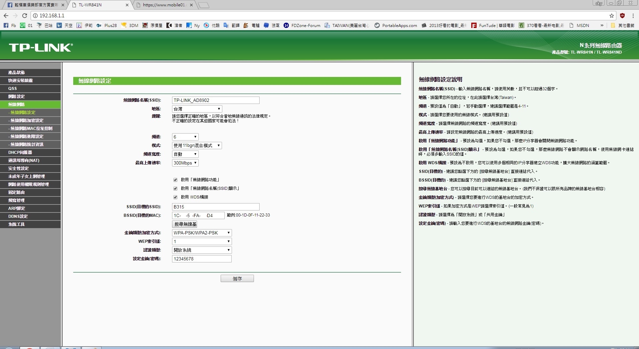Open the 系統工具 sidebar menu
The height and width of the screenshot is (349, 639).
(30, 224)
